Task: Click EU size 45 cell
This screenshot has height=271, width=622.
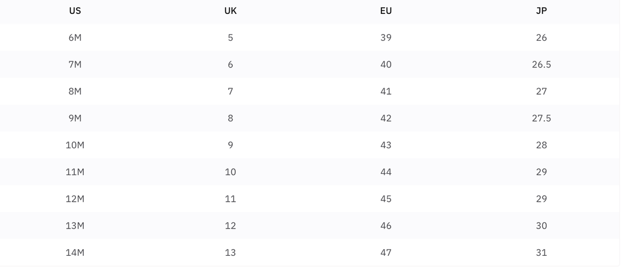Action: [386, 199]
